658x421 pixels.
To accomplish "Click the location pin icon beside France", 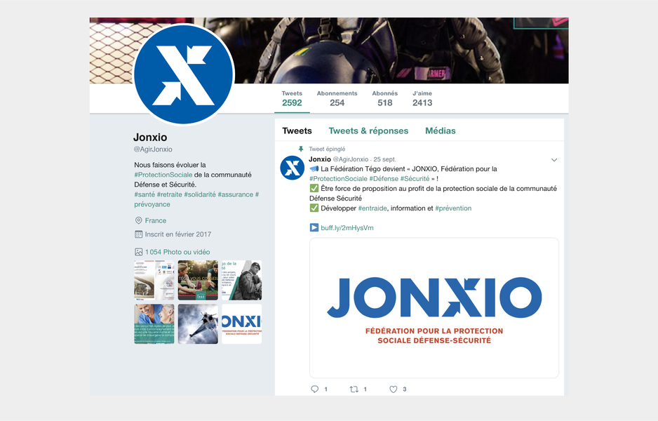I will [x=138, y=220].
